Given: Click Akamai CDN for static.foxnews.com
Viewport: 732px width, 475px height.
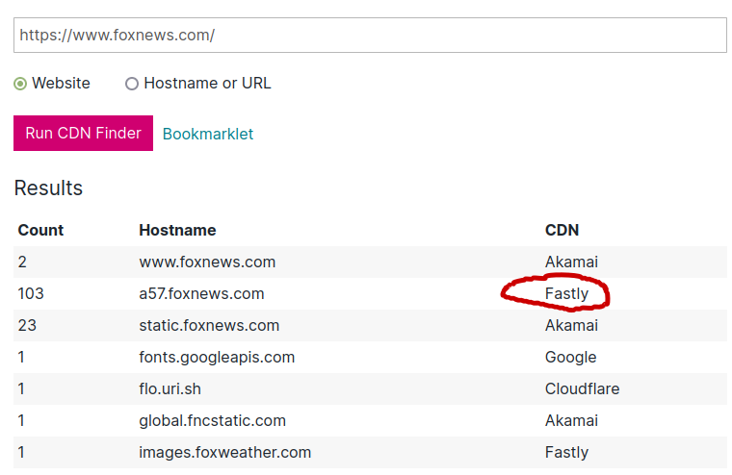Looking at the screenshot, I should pos(571,325).
